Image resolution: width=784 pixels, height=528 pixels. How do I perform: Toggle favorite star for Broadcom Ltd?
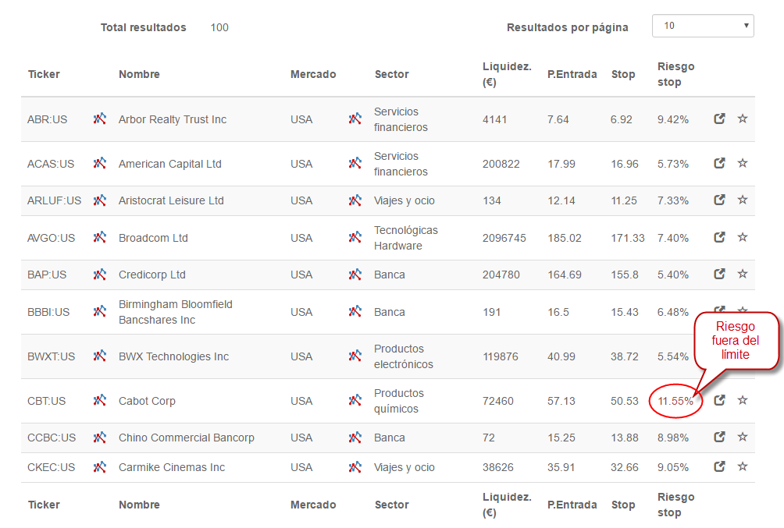[743, 237]
